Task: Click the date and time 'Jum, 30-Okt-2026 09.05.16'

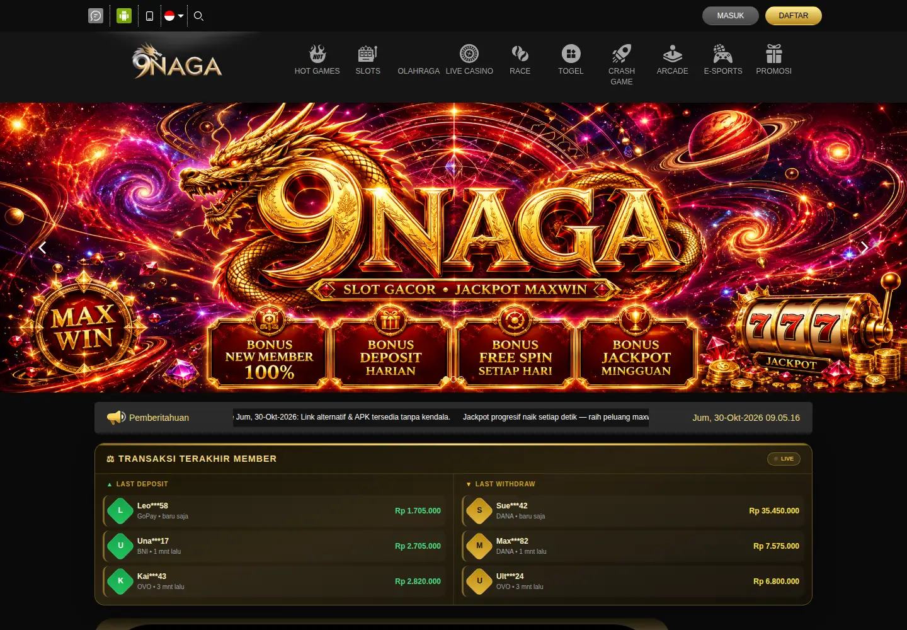Action: [x=746, y=418]
